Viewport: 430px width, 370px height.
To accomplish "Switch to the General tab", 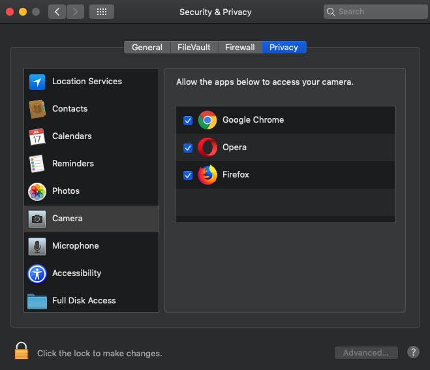I will [x=147, y=48].
